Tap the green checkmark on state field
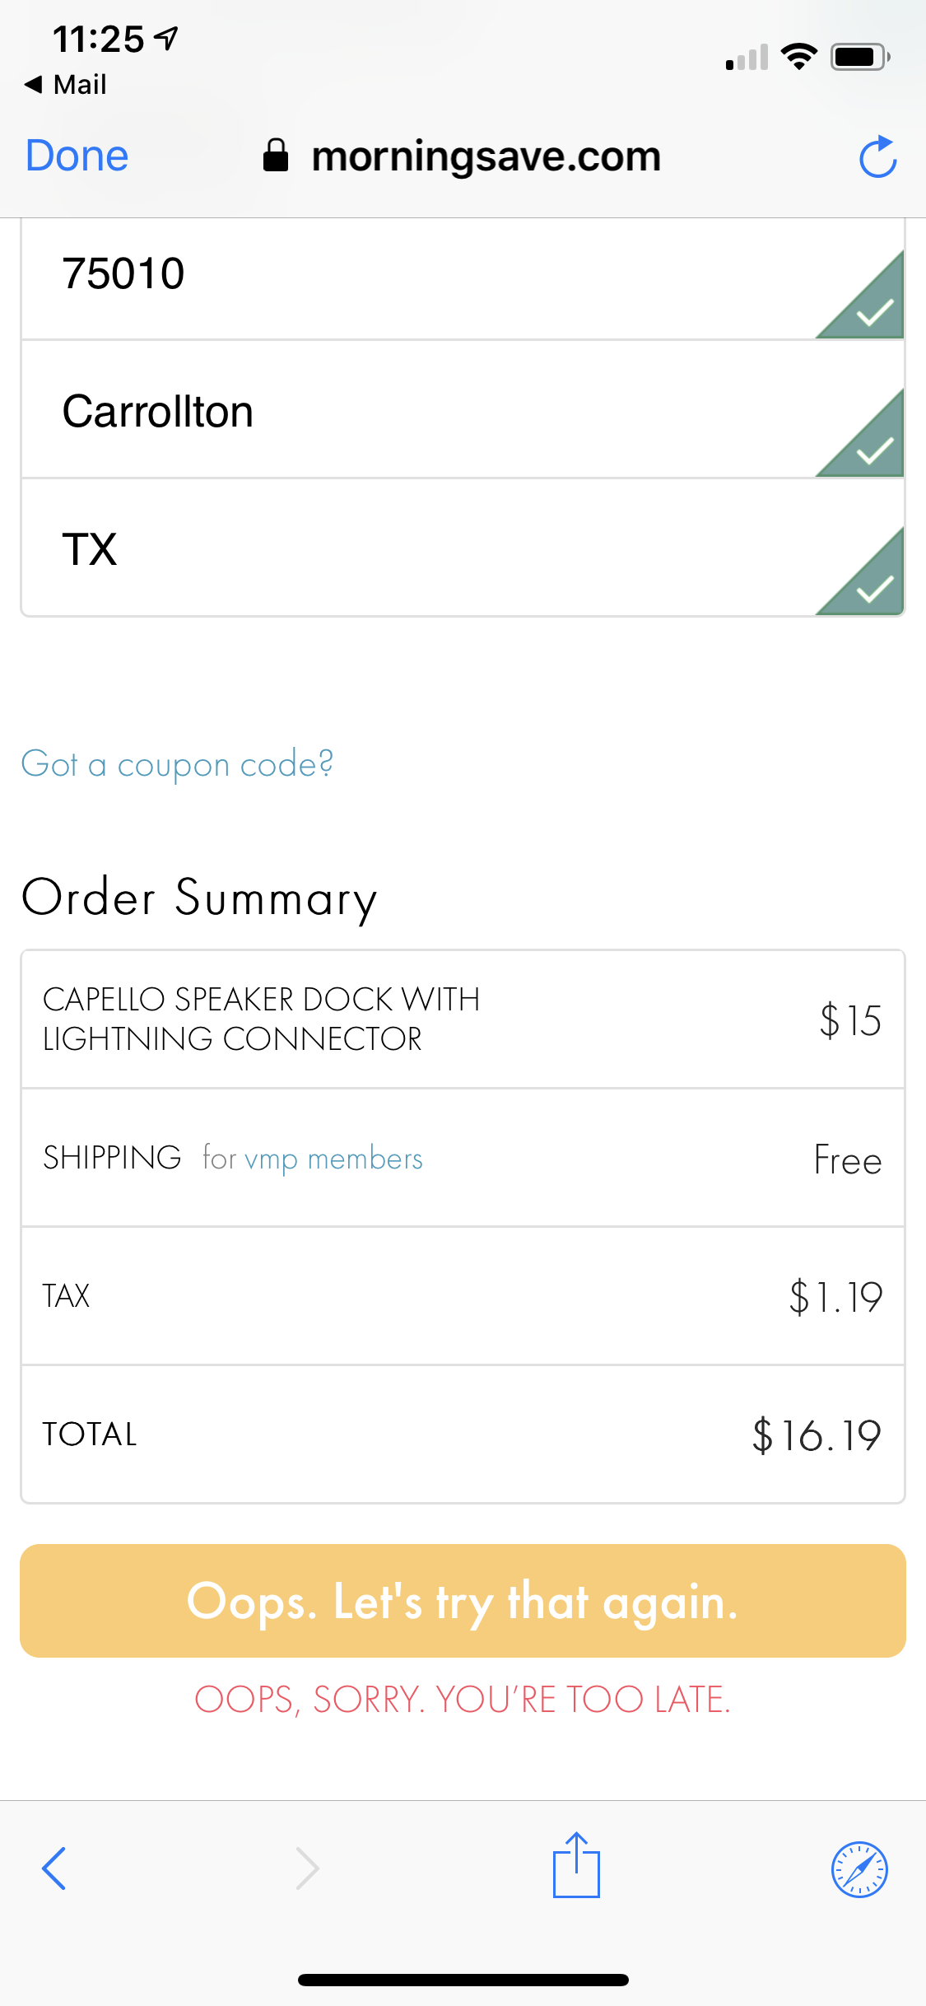The image size is (926, 2006). (x=872, y=588)
